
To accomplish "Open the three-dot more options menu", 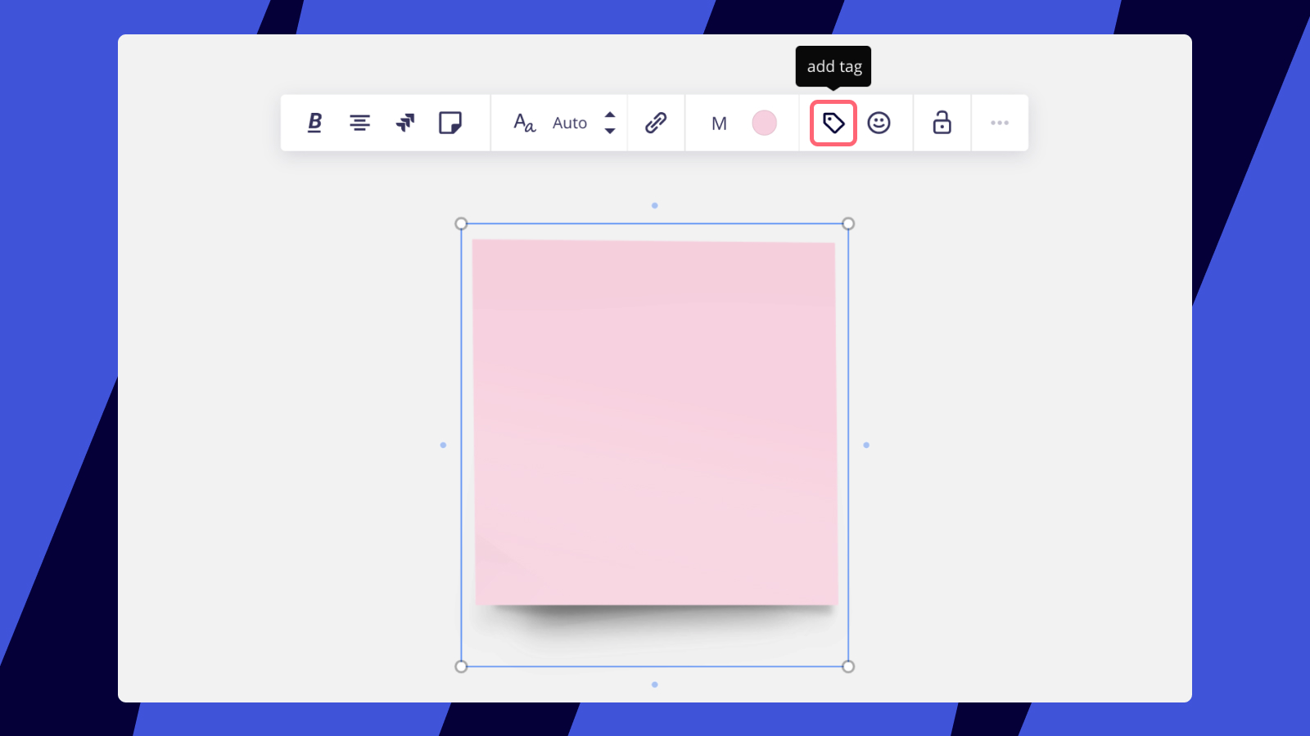I will (999, 123).
